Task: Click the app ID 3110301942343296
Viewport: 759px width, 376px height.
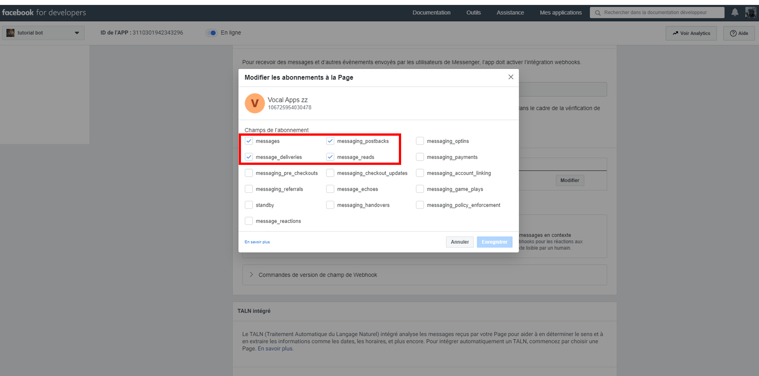Action: coord(157,33)
